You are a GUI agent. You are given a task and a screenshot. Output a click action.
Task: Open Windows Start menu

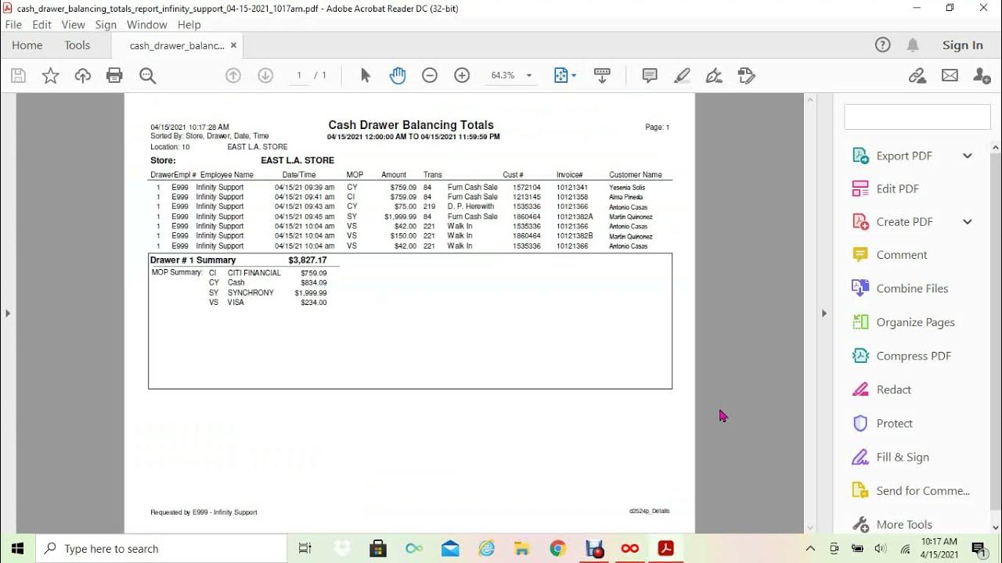pos(18,548)
